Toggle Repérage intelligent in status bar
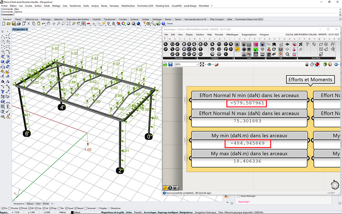This screenshot has width=342, height=214. pos(168,212)
